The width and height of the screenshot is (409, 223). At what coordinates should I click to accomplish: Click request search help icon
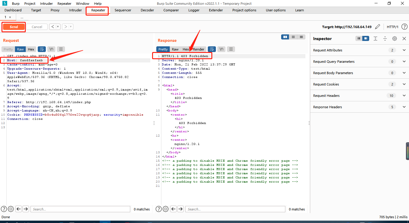click(4, 209)
